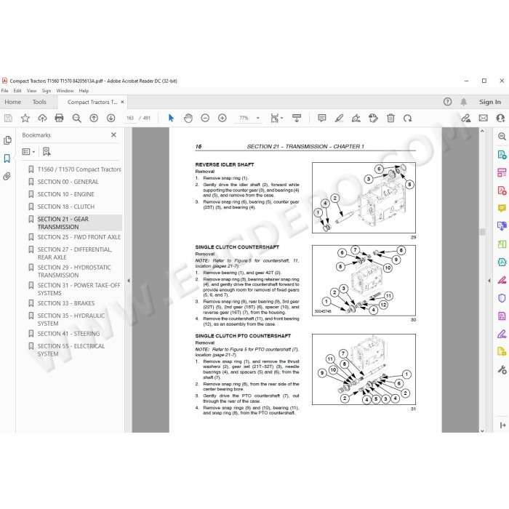Screen dimensions: 509x509
Task: Close the Compact Tractors document tab
Action: (122, 102)
